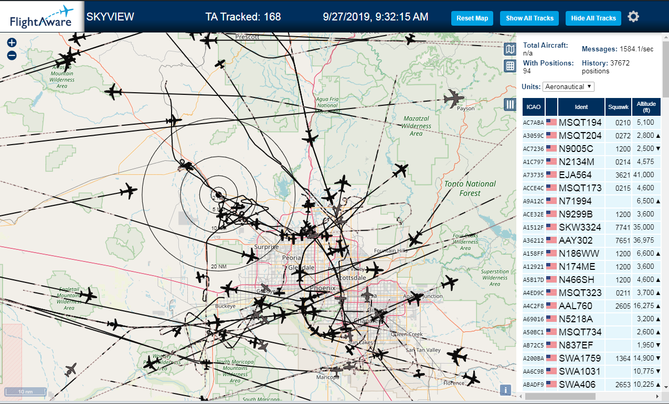The width and height of the screenshot is (669, 404).
Task: Click the US flag in EJA564 row
Action: (551, 174)
